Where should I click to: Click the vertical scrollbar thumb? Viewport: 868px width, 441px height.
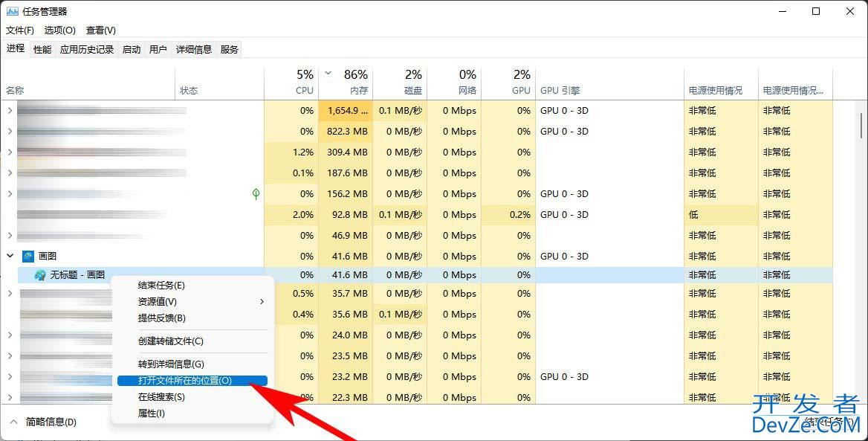tap(861, 125)
